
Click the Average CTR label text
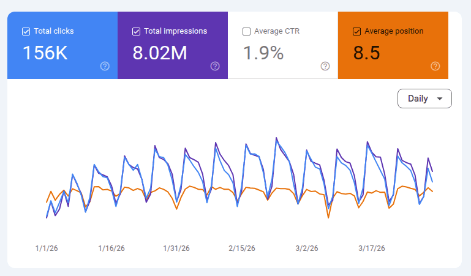pyautogui.click(x=277, y=31)
